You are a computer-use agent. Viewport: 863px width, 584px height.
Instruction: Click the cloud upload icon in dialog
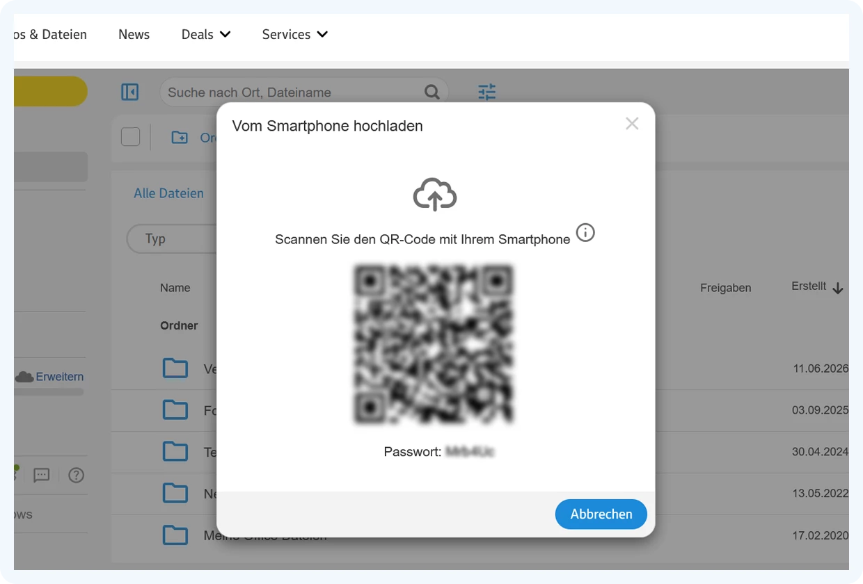point(435,194)
